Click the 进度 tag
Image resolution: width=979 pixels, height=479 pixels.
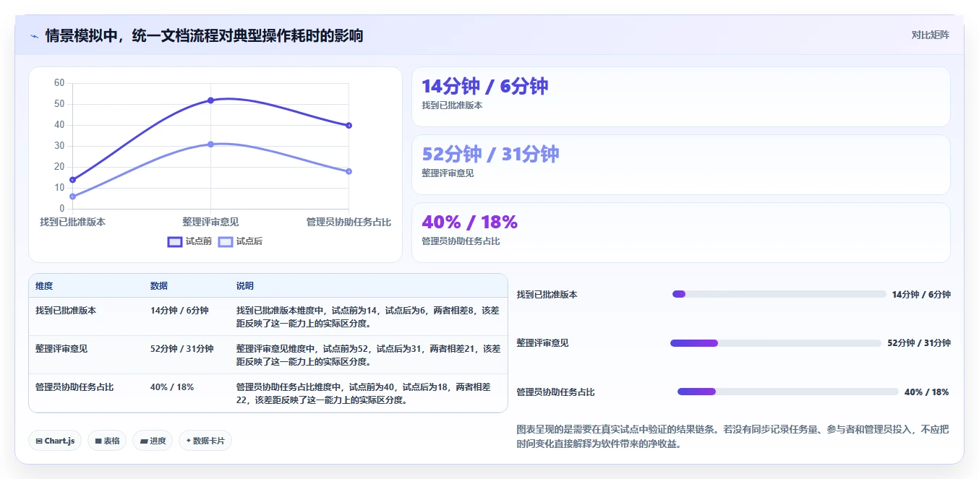click(153, 441)
